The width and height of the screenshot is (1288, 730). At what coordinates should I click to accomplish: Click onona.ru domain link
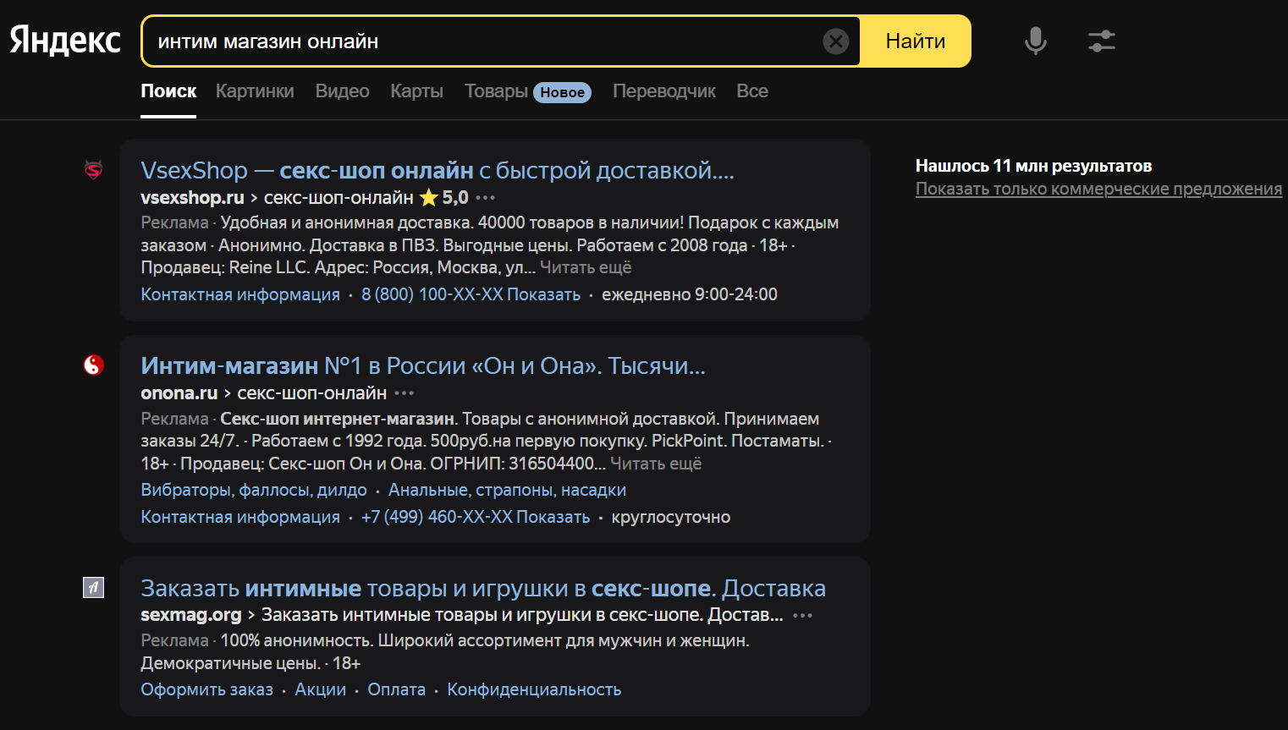tap(179, 393)
